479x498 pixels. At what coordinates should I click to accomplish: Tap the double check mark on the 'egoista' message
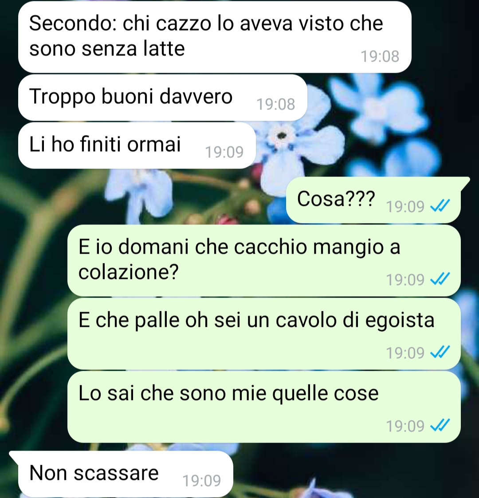[440, 352]
